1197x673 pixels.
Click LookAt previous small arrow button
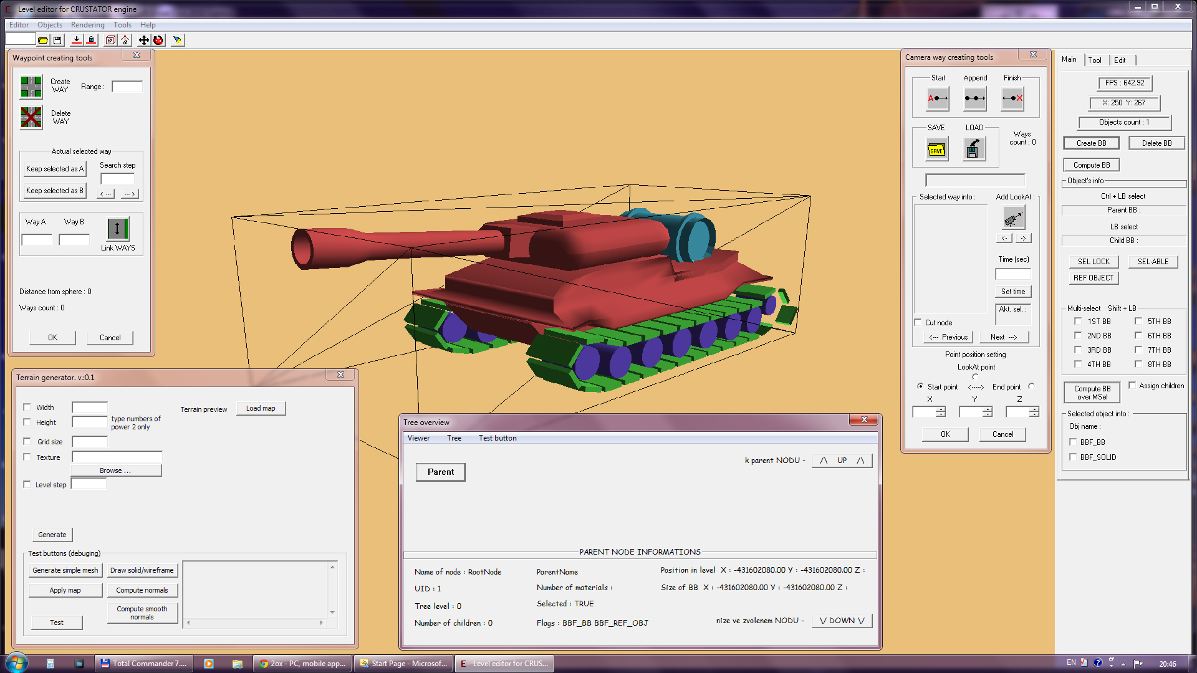(x=1004, y=238)
